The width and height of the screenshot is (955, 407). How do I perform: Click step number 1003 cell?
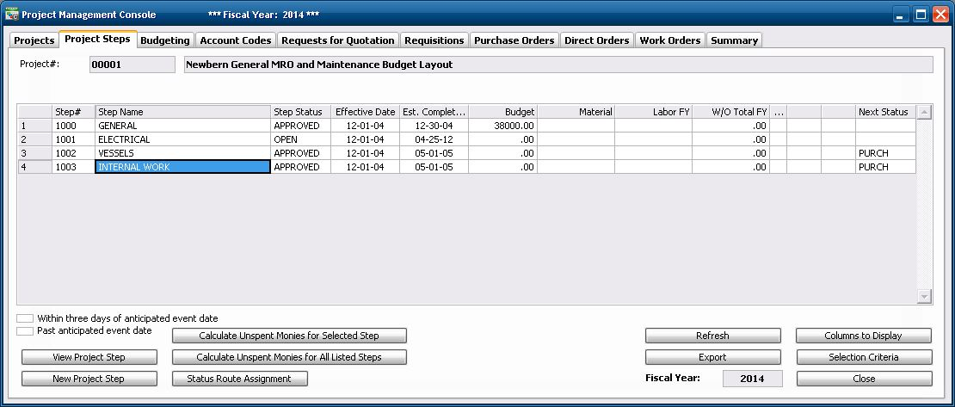point(74,167)
